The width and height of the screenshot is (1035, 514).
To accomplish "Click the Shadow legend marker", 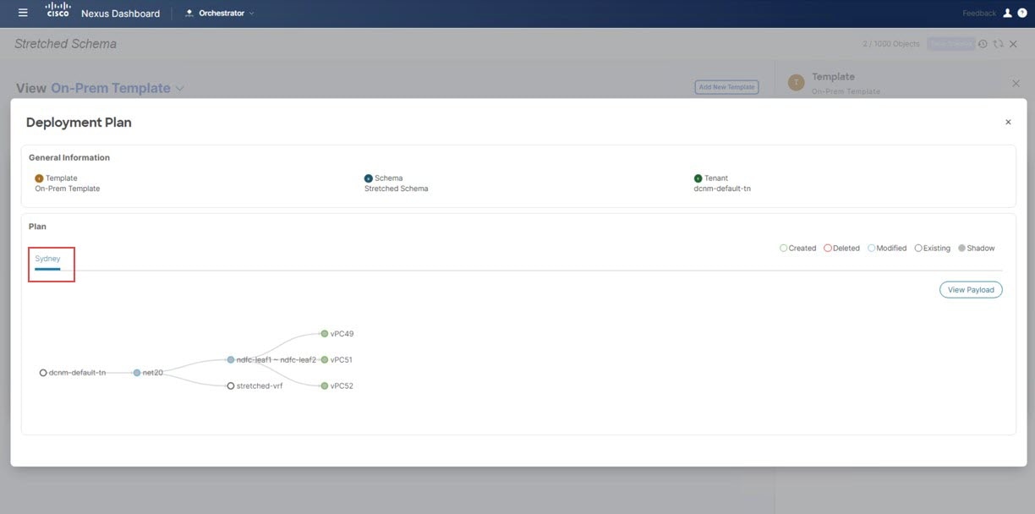I will [962, 249].
